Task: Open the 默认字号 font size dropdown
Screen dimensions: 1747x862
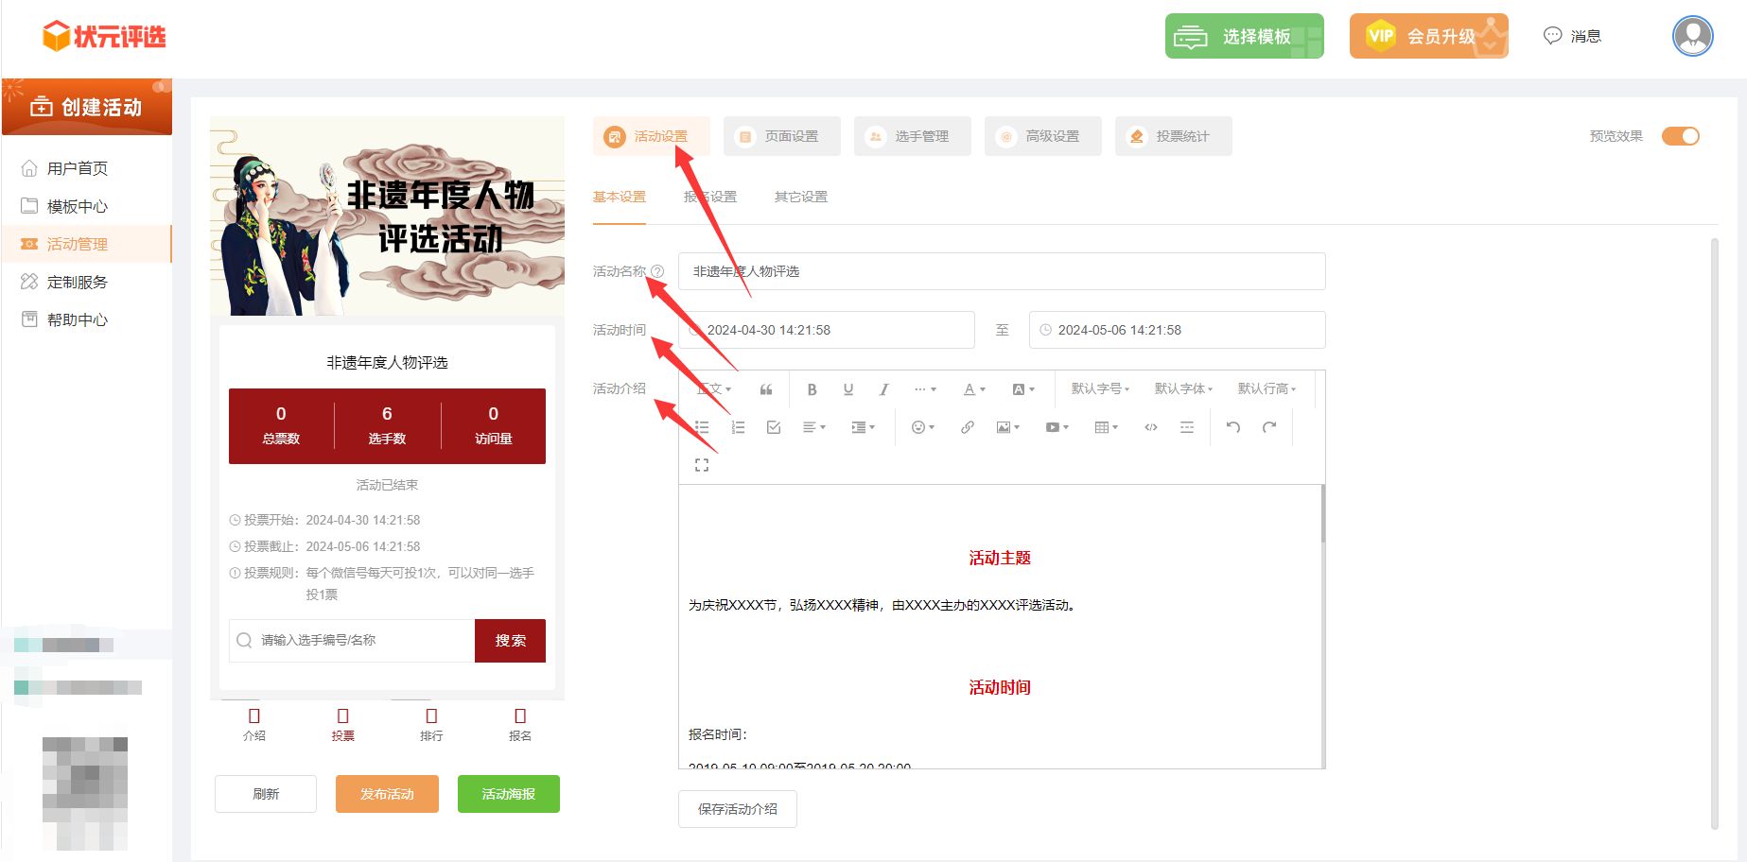Action: 1100,389
